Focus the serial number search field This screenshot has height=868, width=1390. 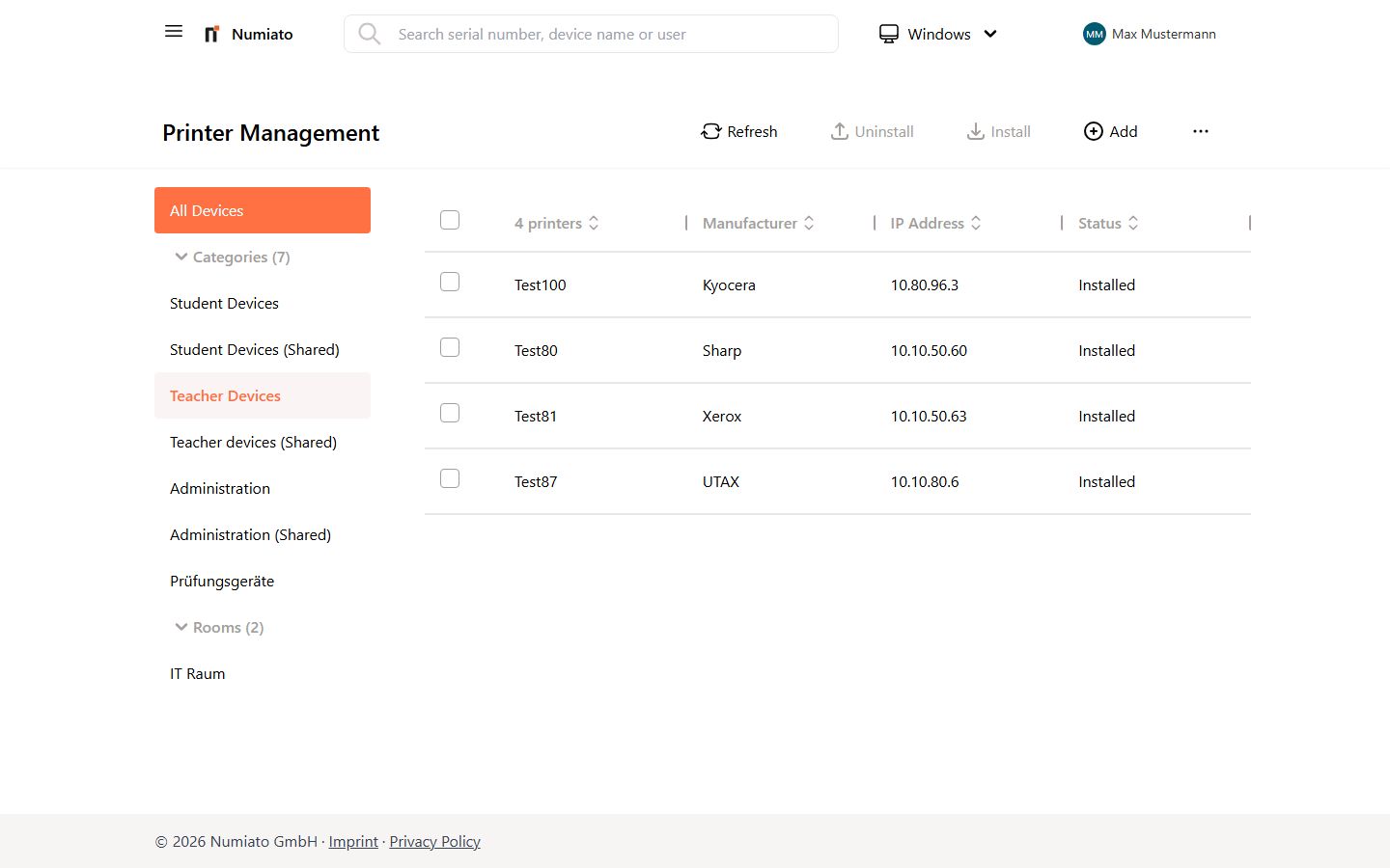pos(591,34)
